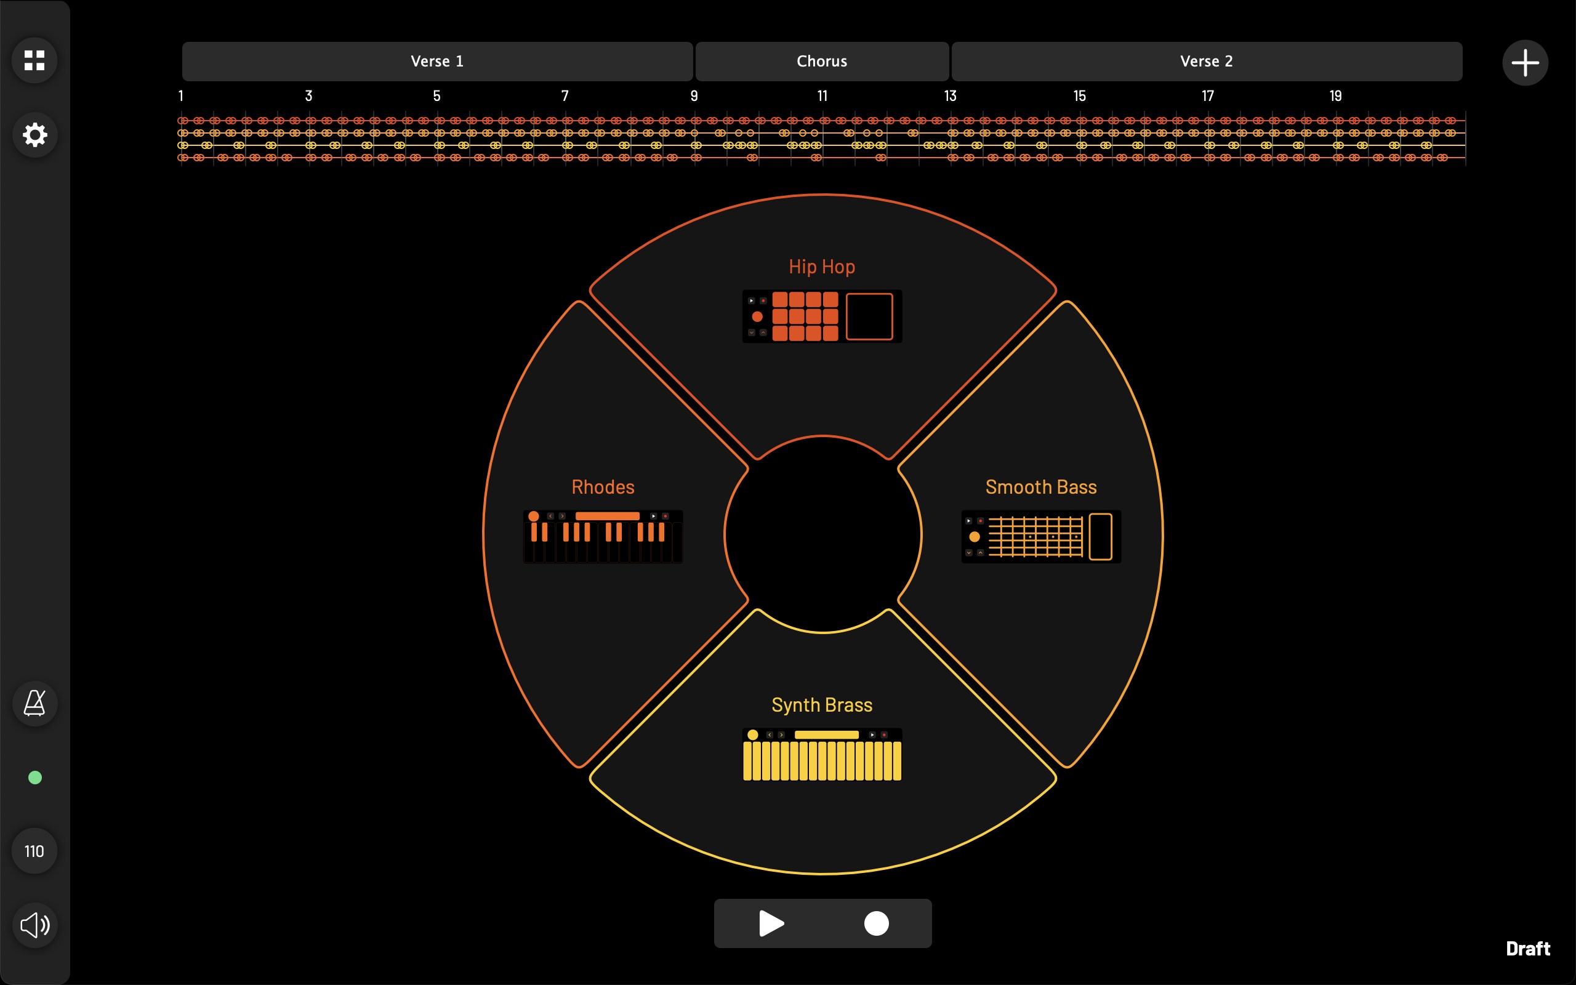
Task: Add a new section with plus button
Action: click(x=1524, y=63)
